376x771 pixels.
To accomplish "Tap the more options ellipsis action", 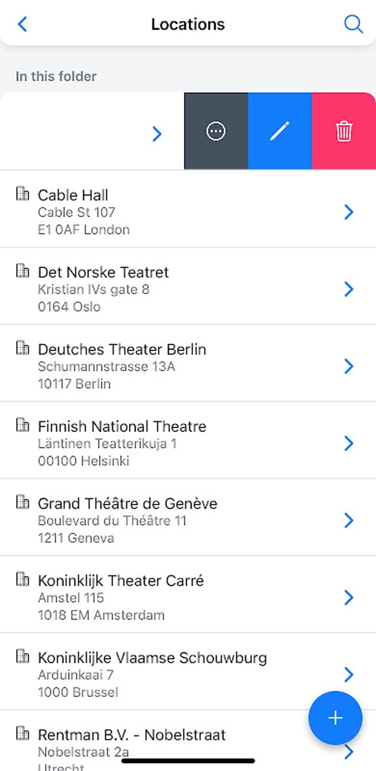I will click(x=216, y=131).
